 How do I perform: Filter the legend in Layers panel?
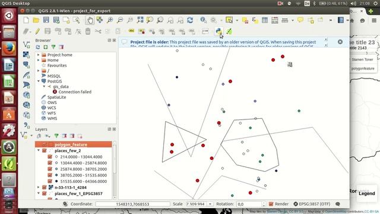tap(56, 136)
